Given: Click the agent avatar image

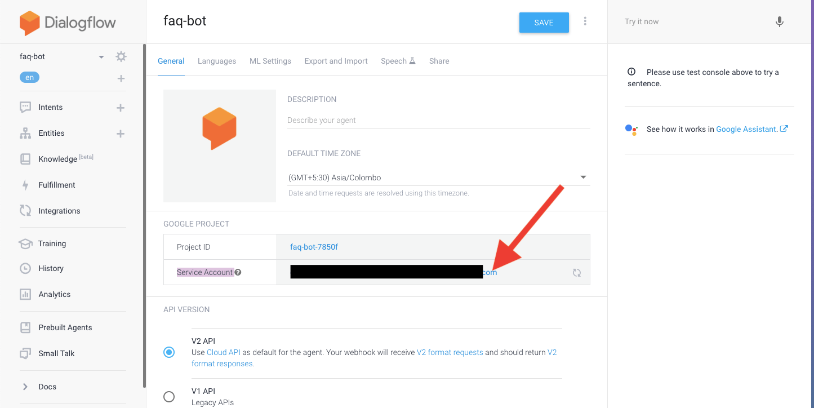Looking at the screenshot, I should [220, 146].
